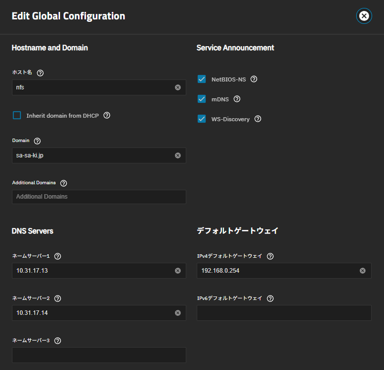Disable the mDNS checkbox
The height and width of the screenshot is (370, 384).
coord(202,99)
